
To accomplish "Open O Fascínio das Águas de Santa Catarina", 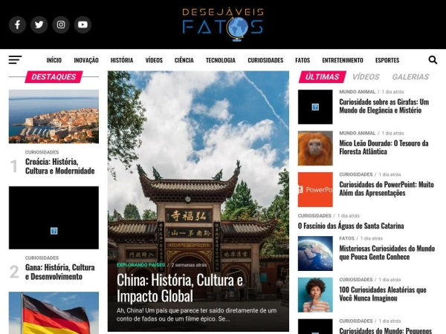I will [351, 226].
